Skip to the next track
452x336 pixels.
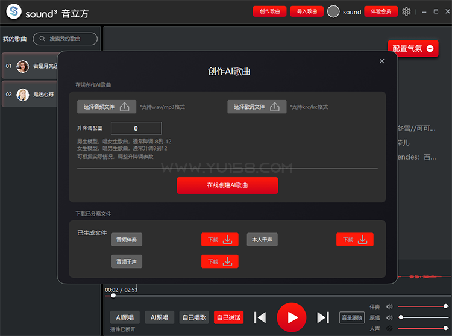coord(323,317)
